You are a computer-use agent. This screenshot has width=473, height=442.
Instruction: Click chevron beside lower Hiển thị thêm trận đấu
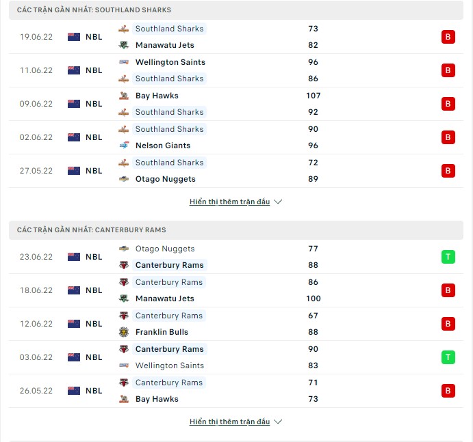[x=278, y=422]
